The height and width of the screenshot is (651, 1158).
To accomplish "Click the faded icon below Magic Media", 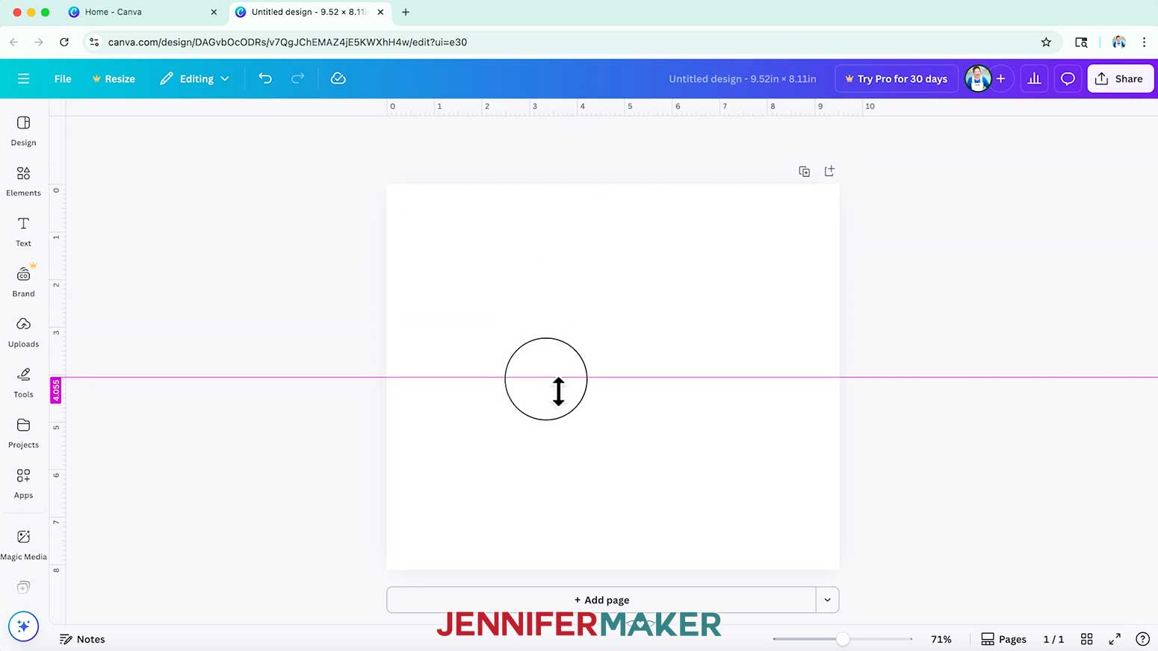I will tap(23, 588).
